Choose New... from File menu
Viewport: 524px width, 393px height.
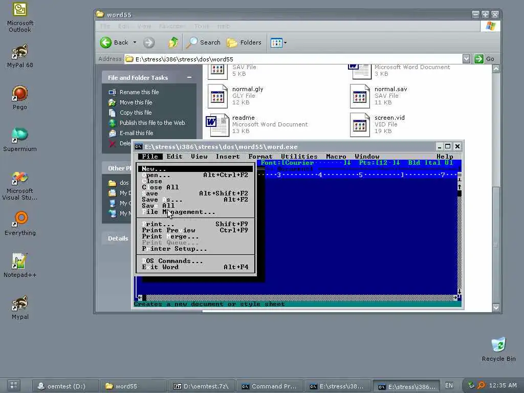[x=195, y=169]
